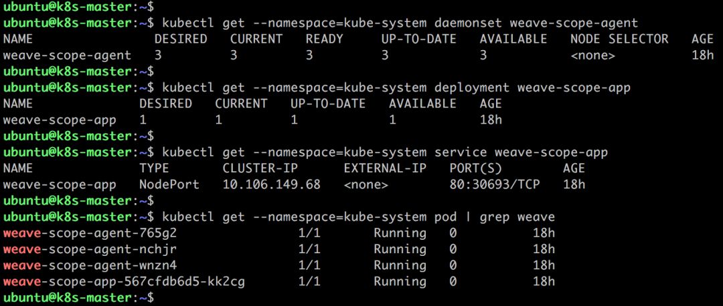The width and height of the screenshot is (723, 306).
Task: Click the PORT(S) column header
Action: (475, 168)
